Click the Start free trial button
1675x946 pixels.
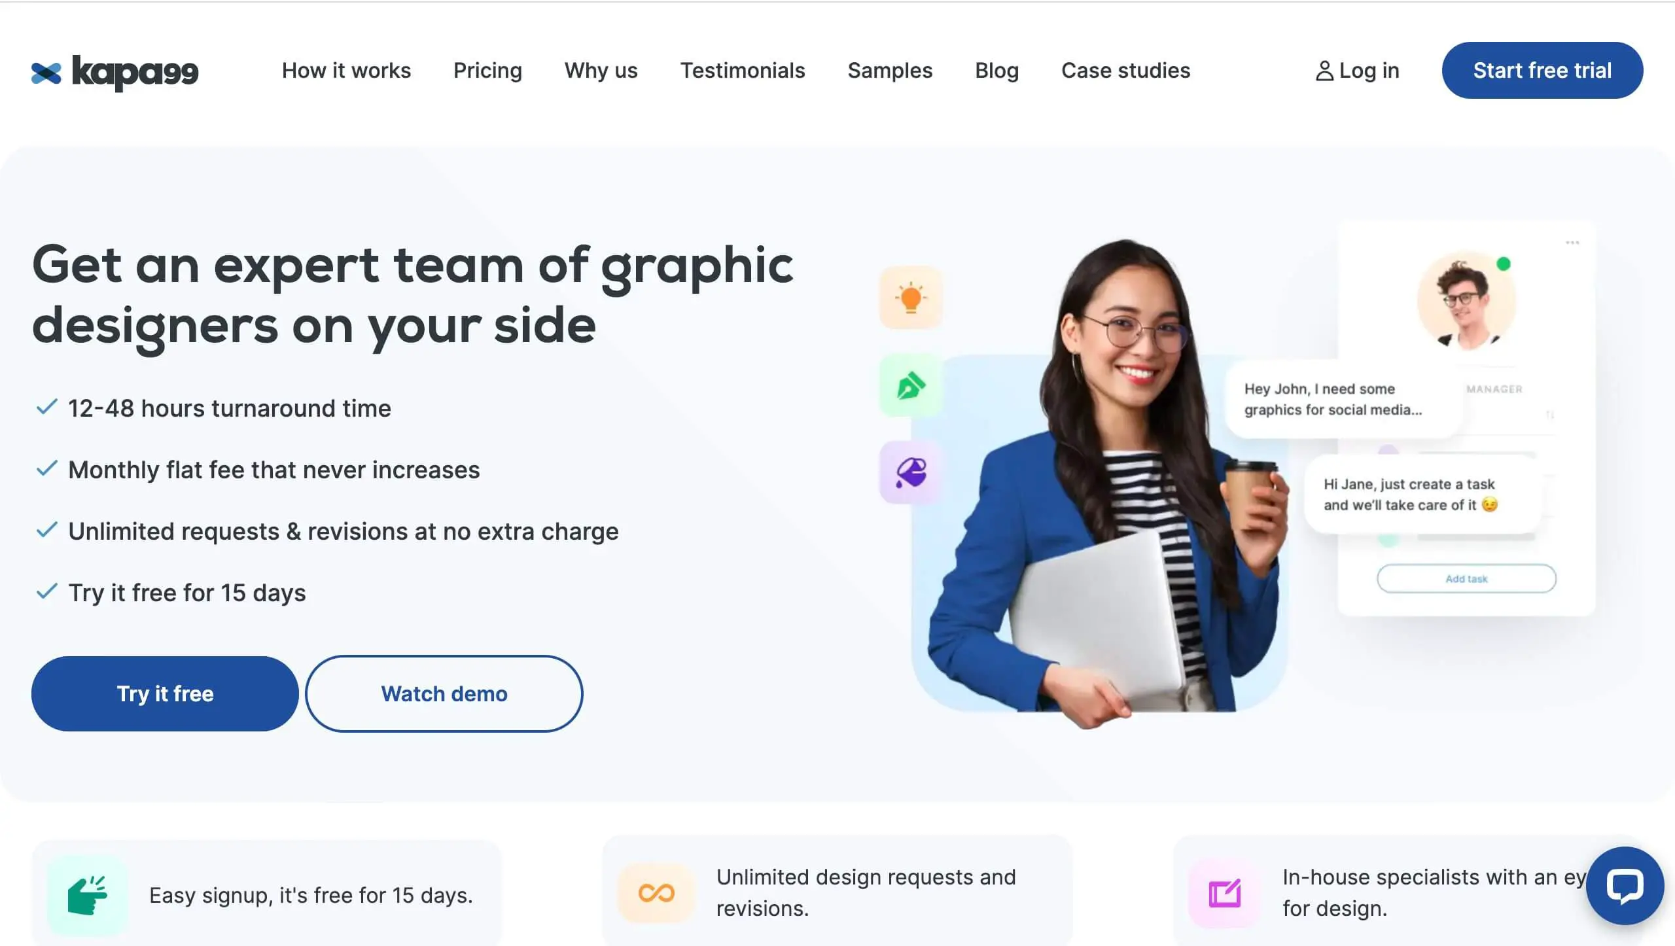click(1542, 71)
